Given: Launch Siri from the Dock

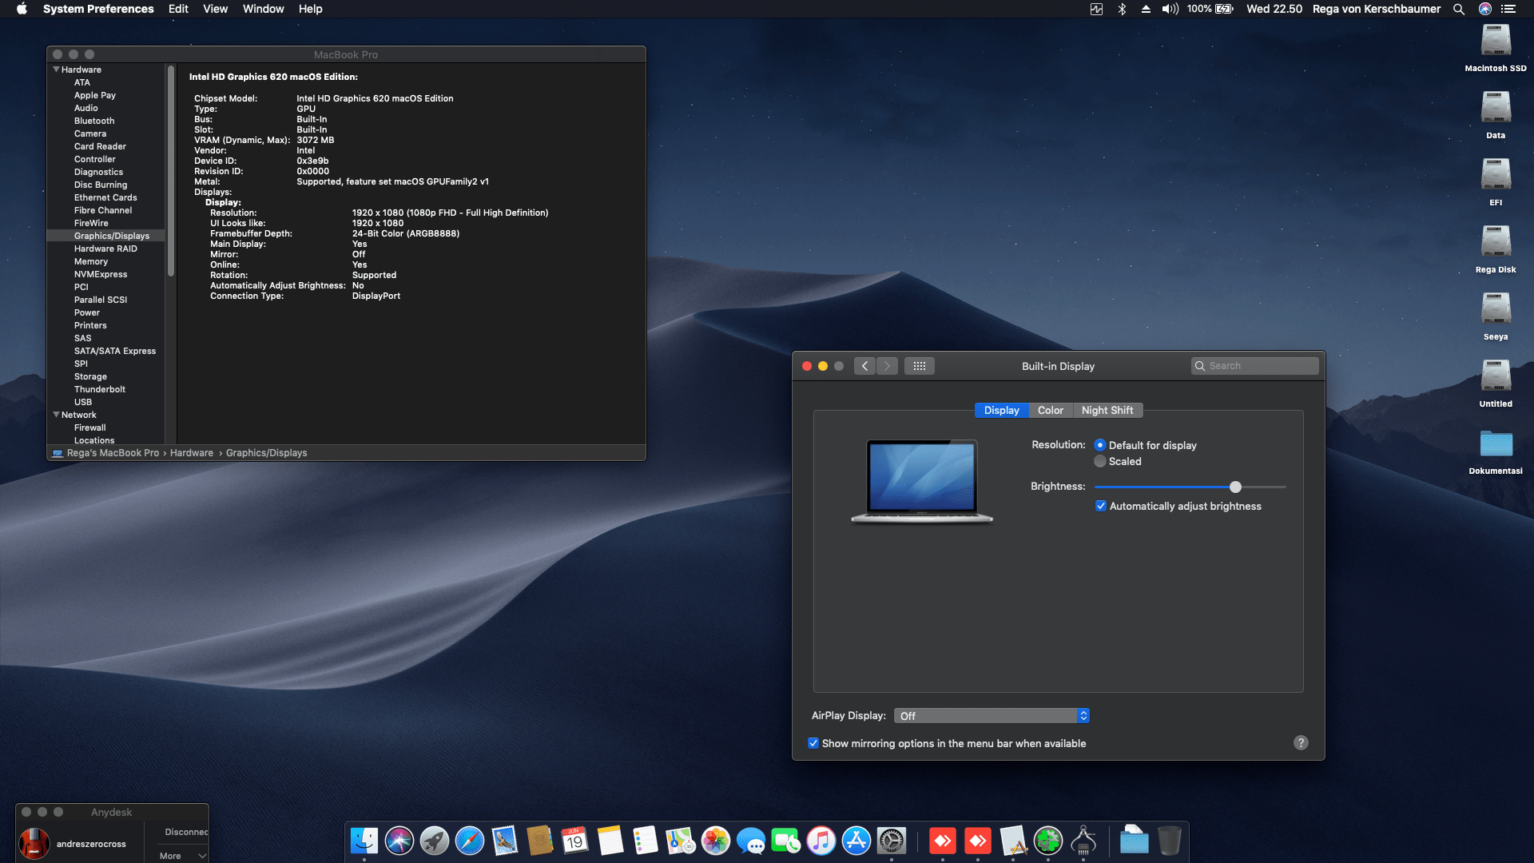Looking at the screenshot, I should [x=399, y=841].
